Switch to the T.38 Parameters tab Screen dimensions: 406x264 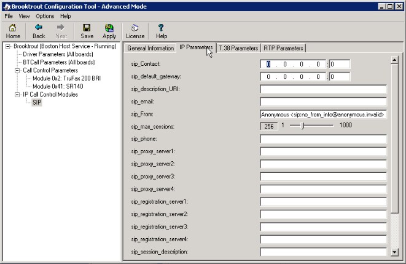pos(238,48)
